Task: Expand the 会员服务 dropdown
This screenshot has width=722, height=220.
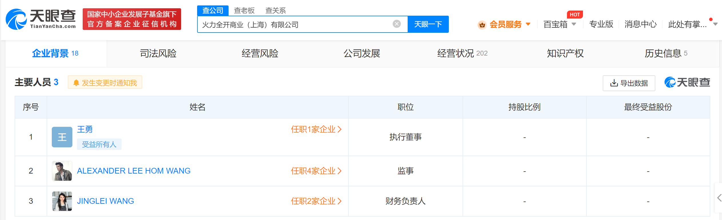Action: [x=528, y=24]
